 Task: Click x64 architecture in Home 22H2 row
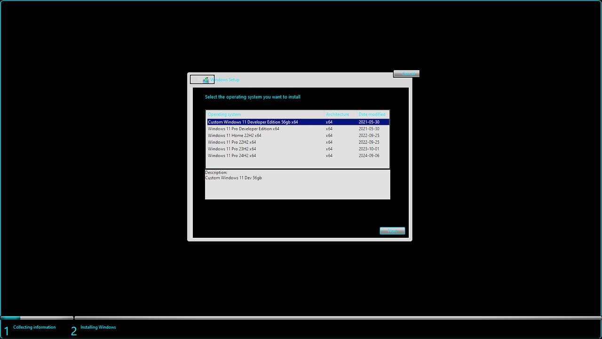(x=329, y=136)
